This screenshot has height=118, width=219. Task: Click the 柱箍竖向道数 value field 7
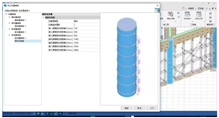[87, 25]
